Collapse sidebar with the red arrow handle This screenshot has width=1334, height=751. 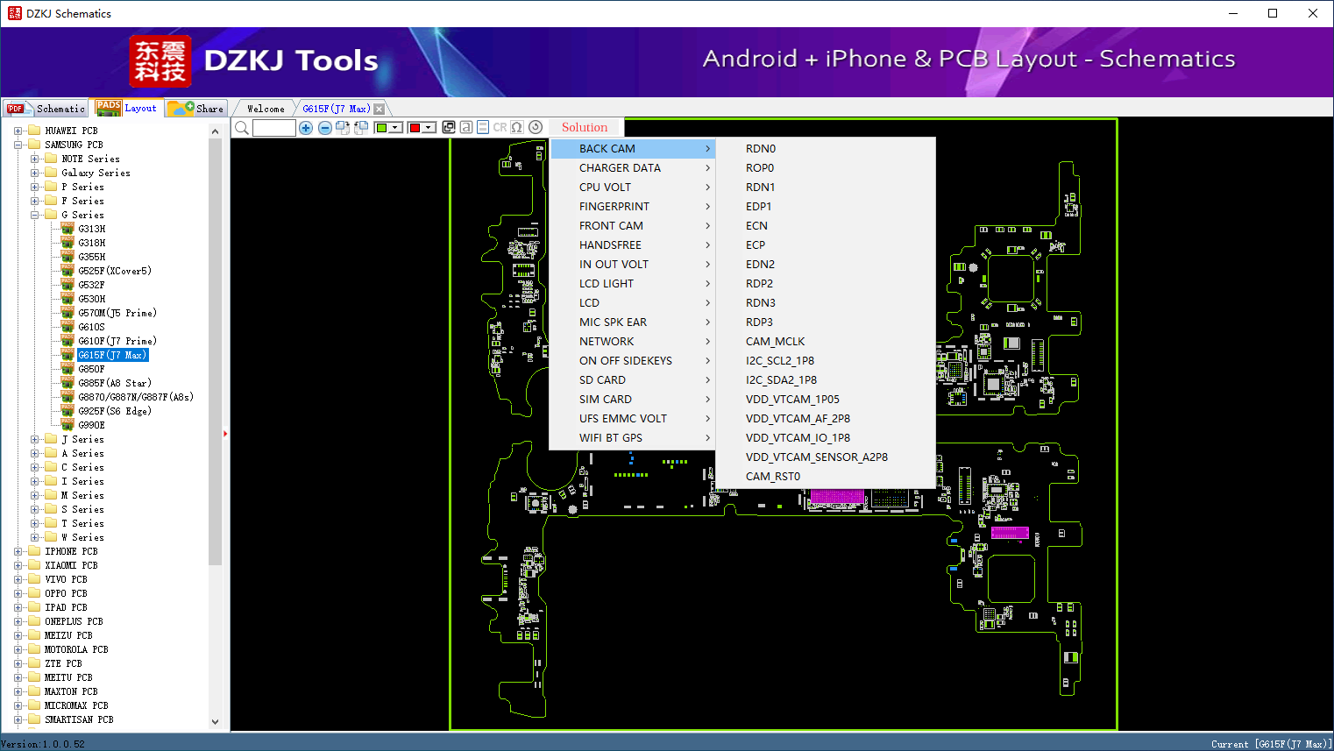[225, 433]
